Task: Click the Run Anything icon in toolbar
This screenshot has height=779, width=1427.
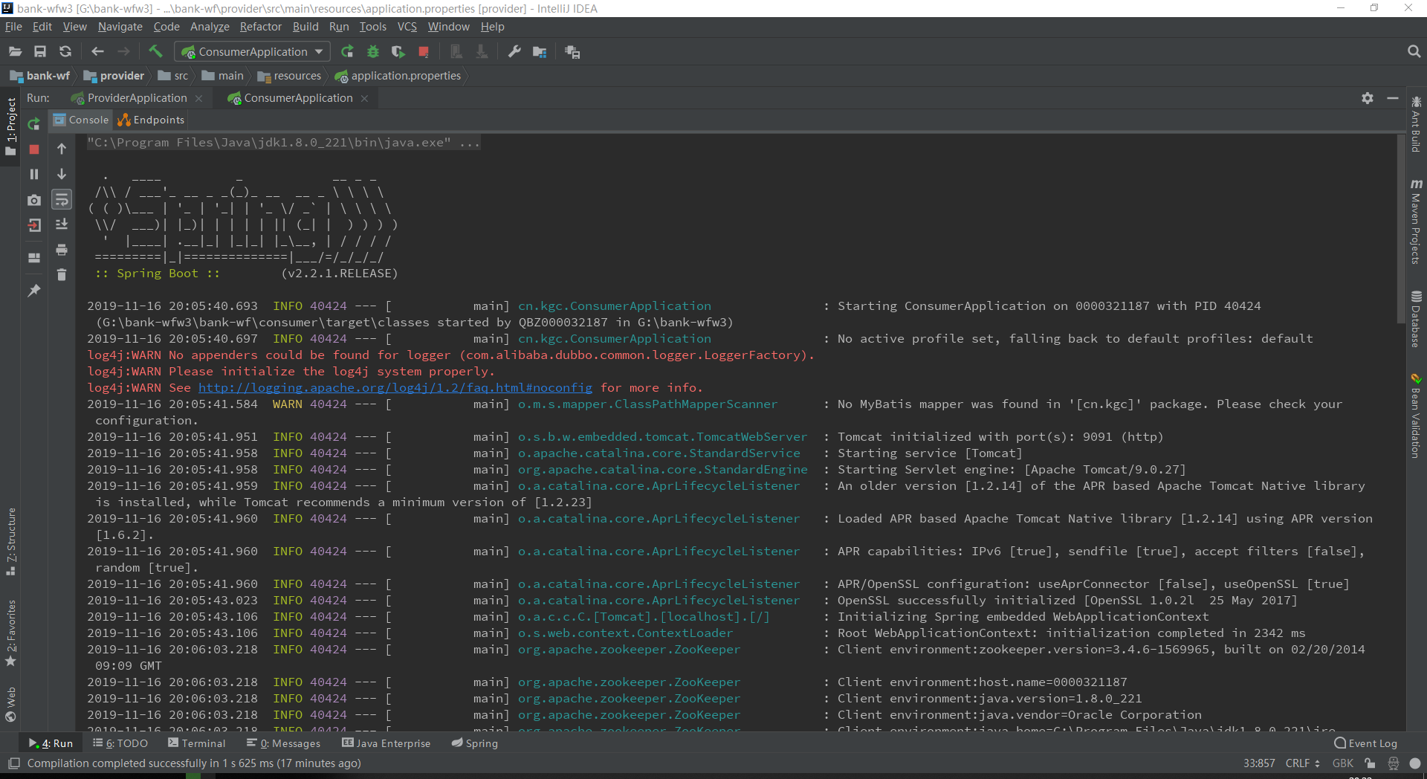Action: [572, 52]
